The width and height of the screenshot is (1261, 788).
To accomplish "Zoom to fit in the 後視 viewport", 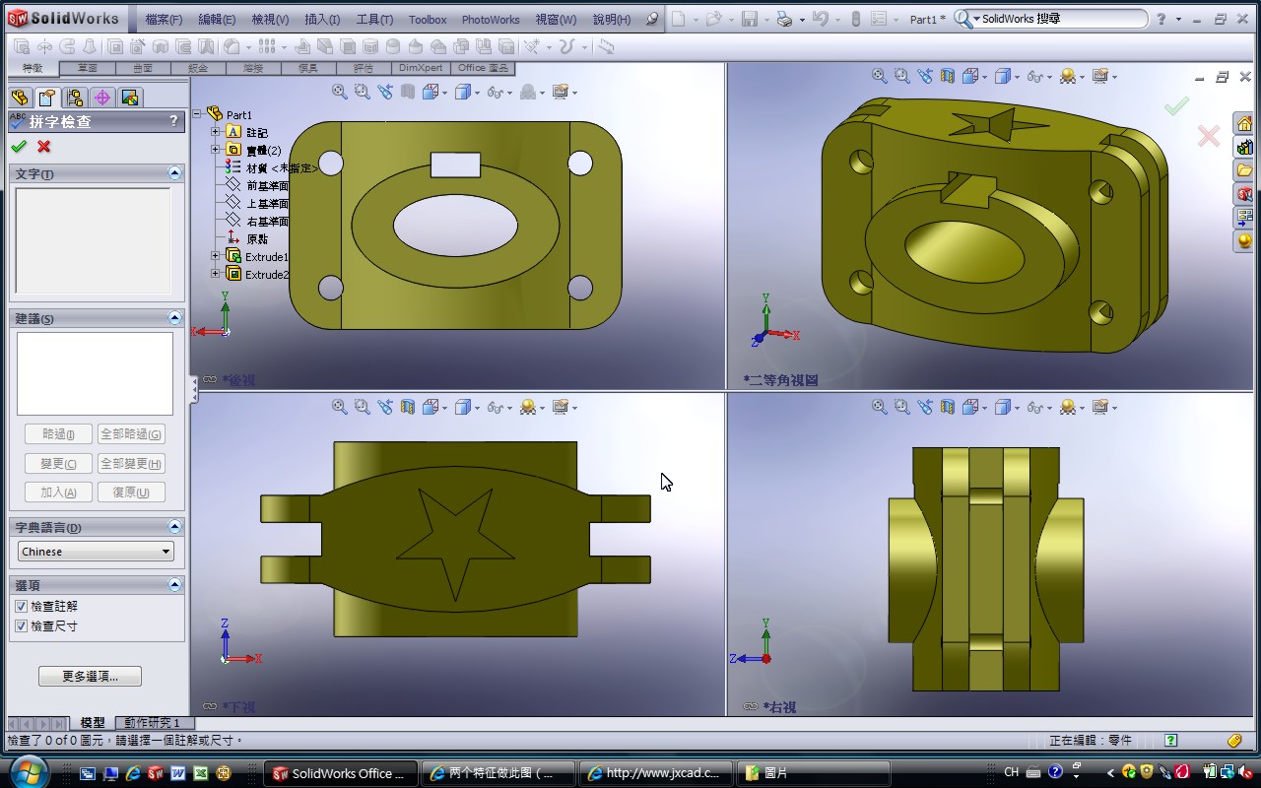I will tap(340, 92).
